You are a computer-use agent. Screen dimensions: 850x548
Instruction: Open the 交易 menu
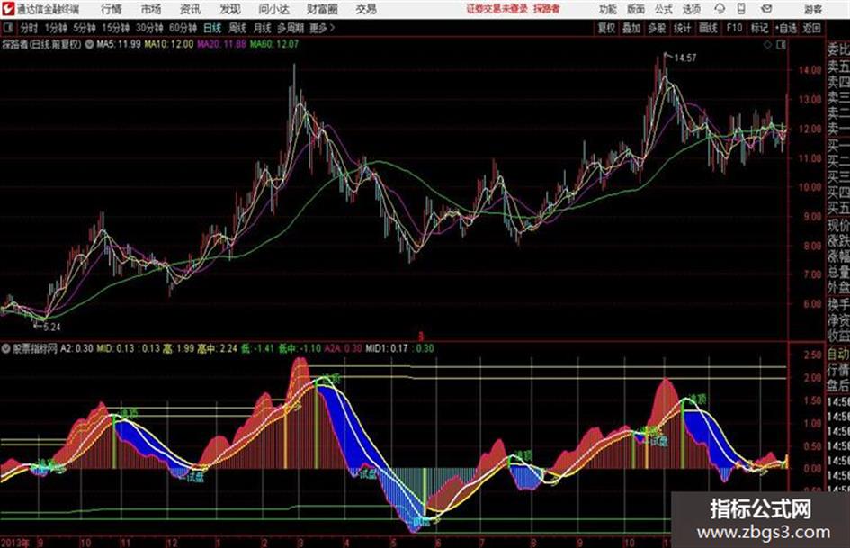[x=366, y=9]
